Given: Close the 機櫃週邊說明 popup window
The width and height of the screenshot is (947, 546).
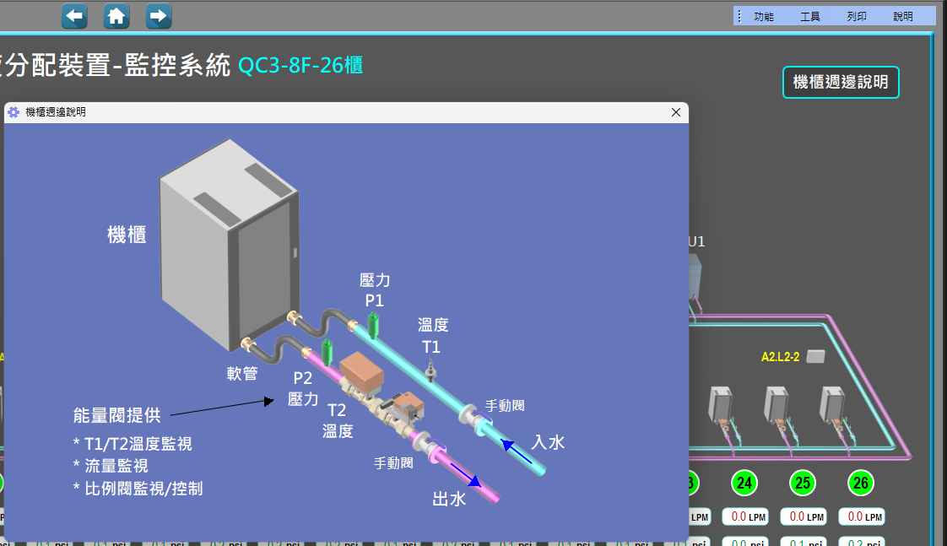Looking at the screenshot, I should coord(675,112).
